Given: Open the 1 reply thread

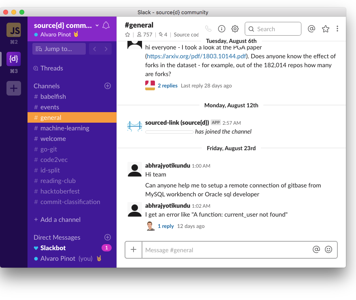Looking at the screenshot, I should click(166, 226).
